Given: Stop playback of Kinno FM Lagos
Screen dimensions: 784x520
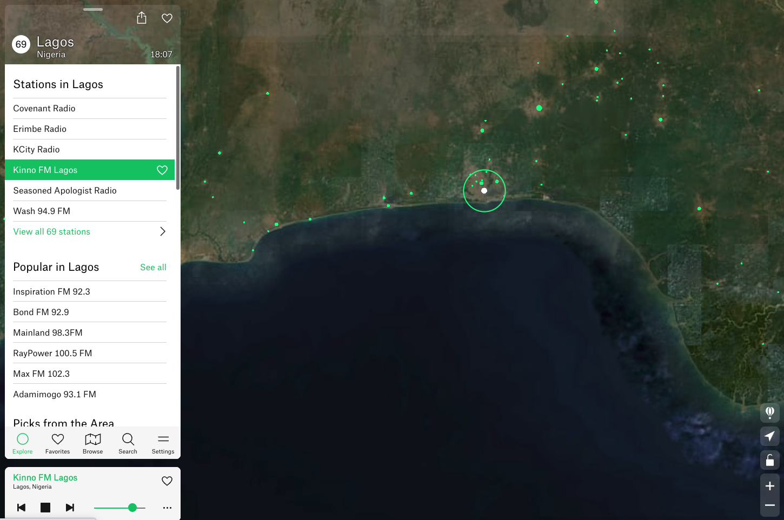Looking at the screenshot, I should (45, 508).
